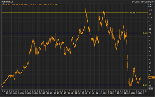Click the 2.5 price axis value
The height and width of the screenshot is (97, 155).
pyautogui.click(x=150, y=86)
